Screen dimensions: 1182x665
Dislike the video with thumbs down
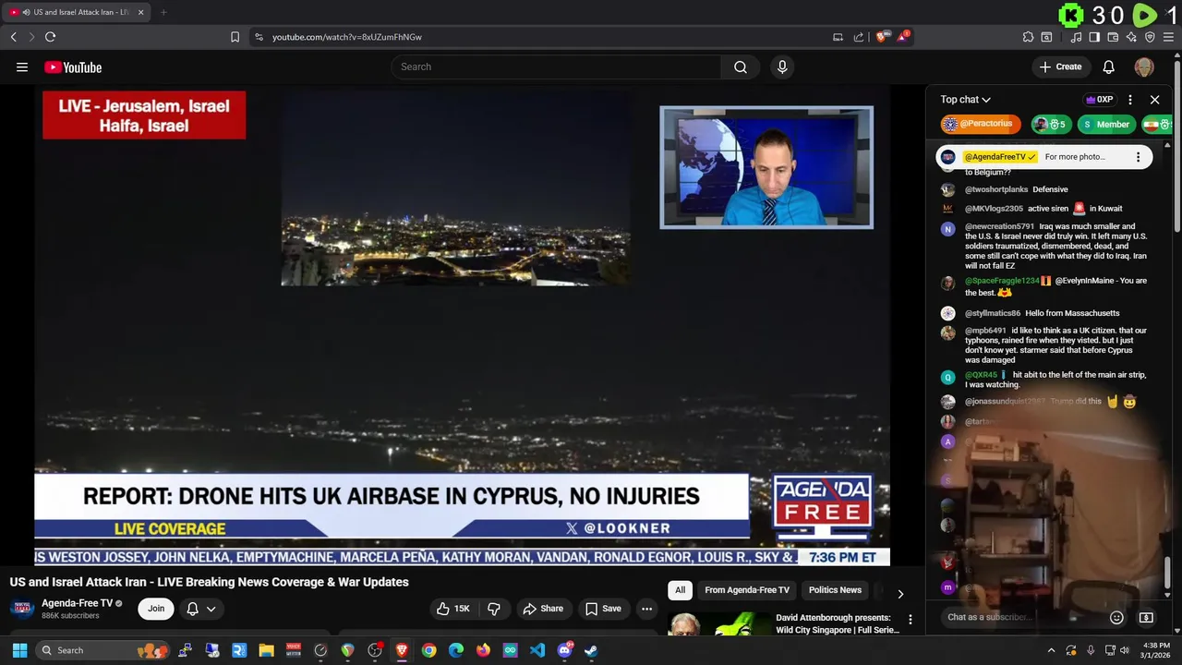(494, 609)
